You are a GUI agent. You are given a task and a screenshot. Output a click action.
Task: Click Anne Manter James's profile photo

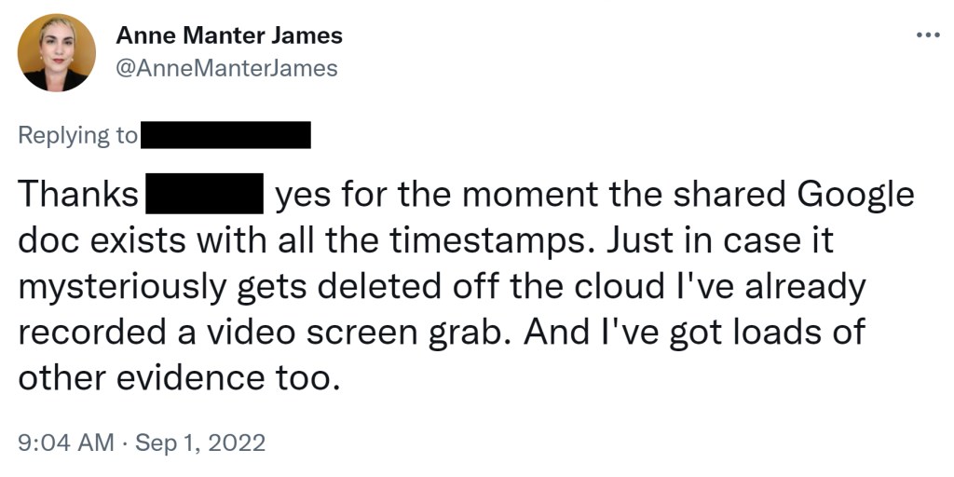57,52
